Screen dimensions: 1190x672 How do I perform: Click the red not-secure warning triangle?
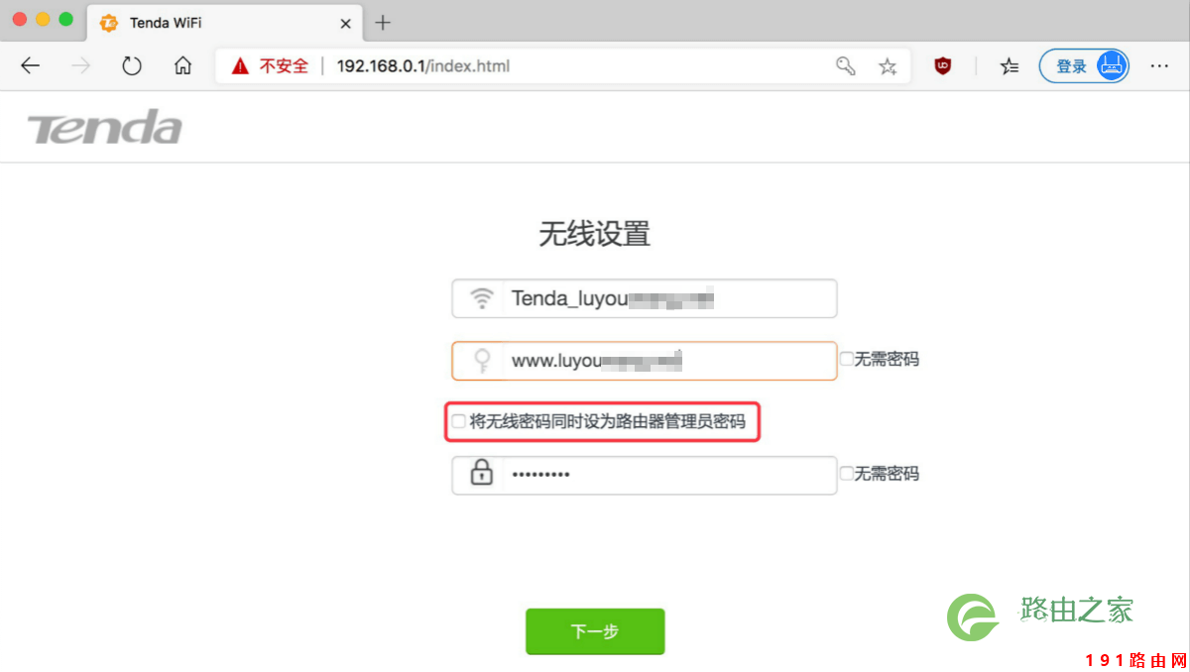click(x=240, y=66)
